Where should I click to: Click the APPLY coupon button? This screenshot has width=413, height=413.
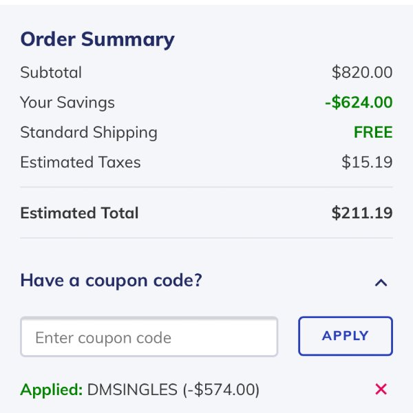[345, 336]
